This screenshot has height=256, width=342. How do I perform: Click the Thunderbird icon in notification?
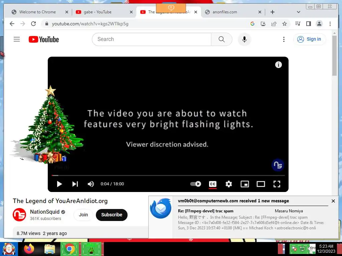pos(161,209)
